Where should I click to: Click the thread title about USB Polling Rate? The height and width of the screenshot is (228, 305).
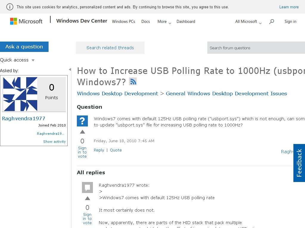coord(191,76)
